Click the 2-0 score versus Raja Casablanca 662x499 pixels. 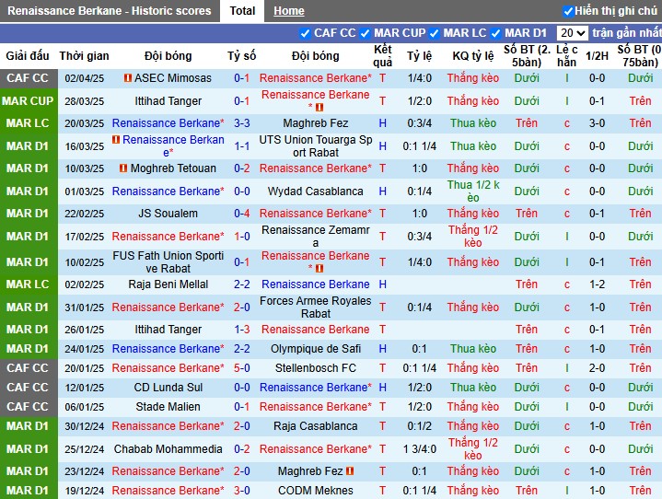click(242, 426)
